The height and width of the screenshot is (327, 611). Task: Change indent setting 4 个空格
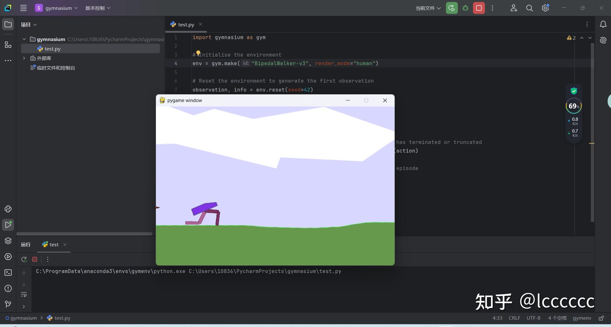(x=557, y=318)
